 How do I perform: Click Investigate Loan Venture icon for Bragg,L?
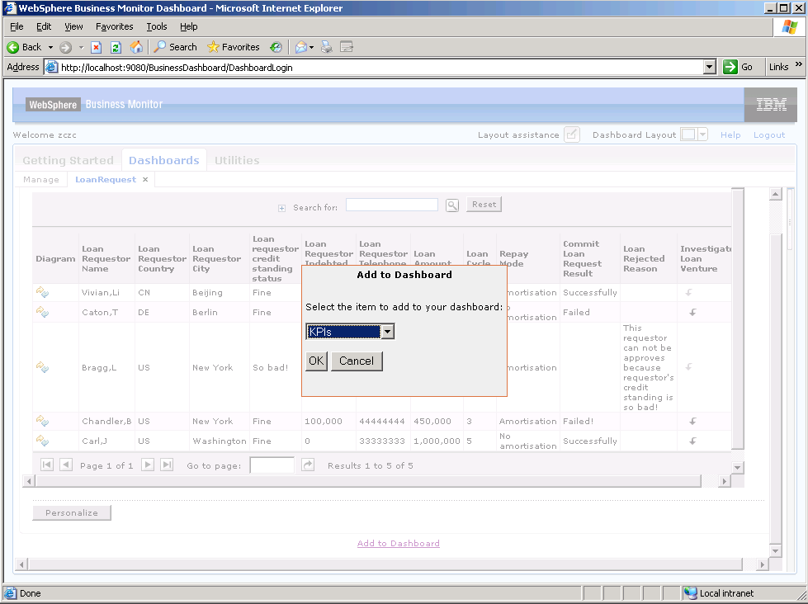(x=688, y=367)
